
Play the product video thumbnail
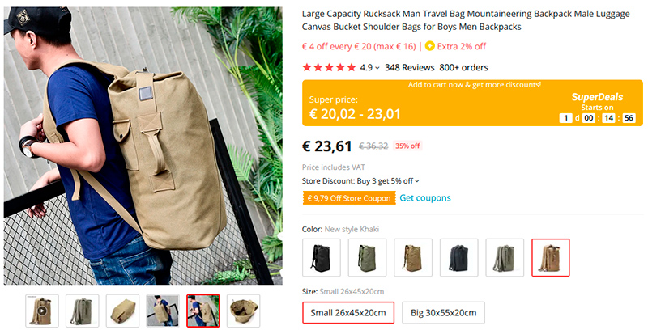[x=42, y=311]
